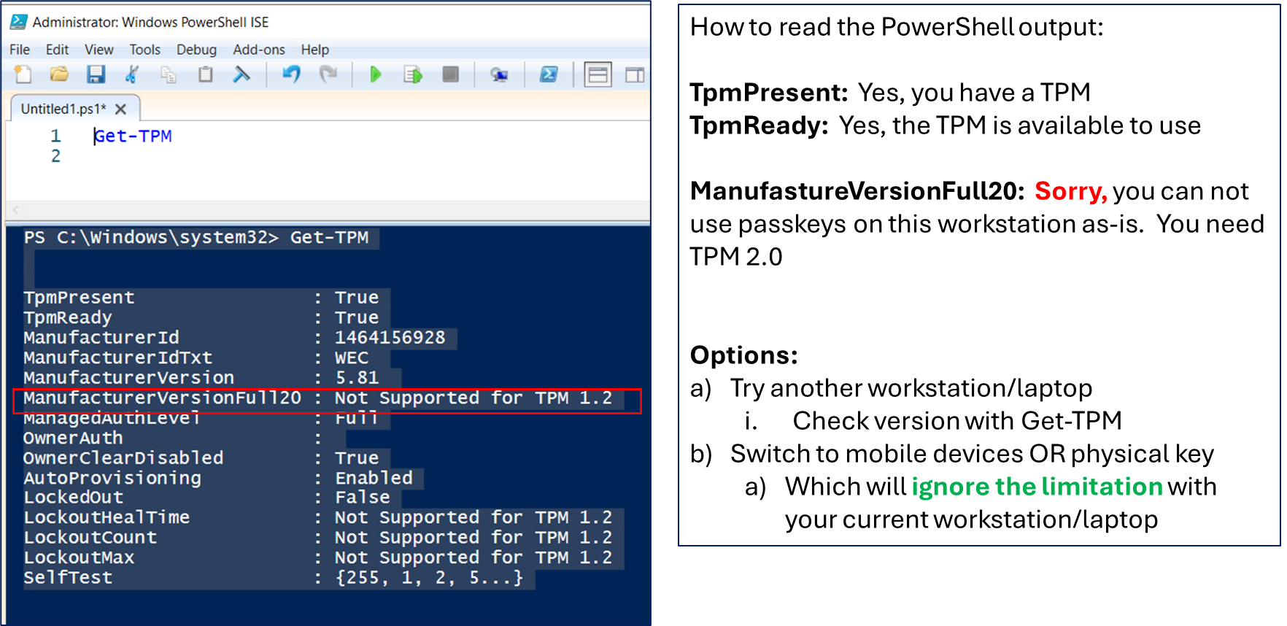Show script pane on top layout toggle

pyautogui.click(x=598, y=74)
